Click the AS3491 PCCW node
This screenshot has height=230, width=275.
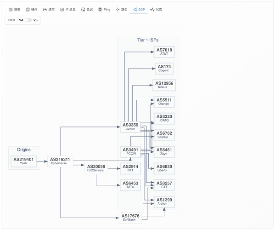click(x=130, y=152)
